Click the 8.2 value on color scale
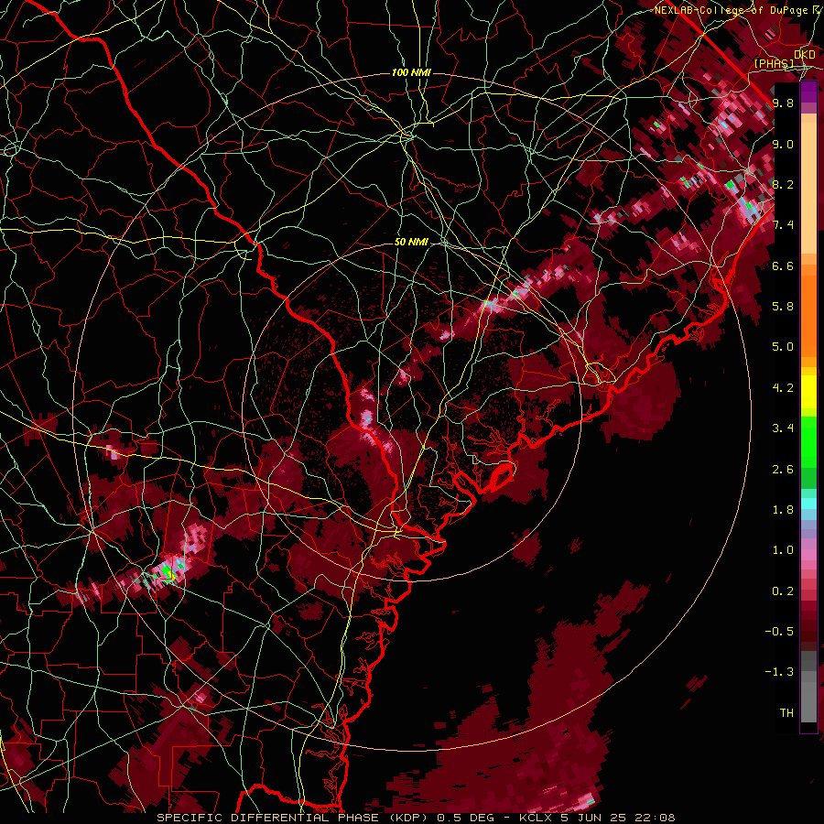 click(x=783, y=184)
